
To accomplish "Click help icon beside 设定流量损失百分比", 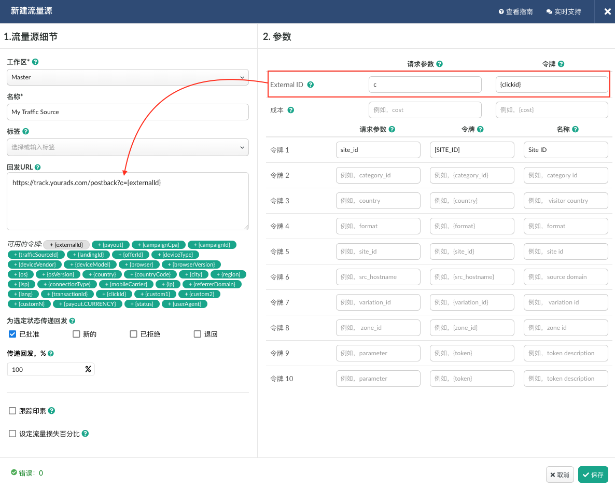I will point(85,434).
